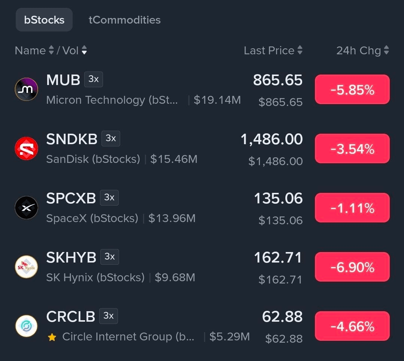Screen dimensions: 404x361
Task: Switch to the tCommodities tab
Action: click(x=124, y=20)
